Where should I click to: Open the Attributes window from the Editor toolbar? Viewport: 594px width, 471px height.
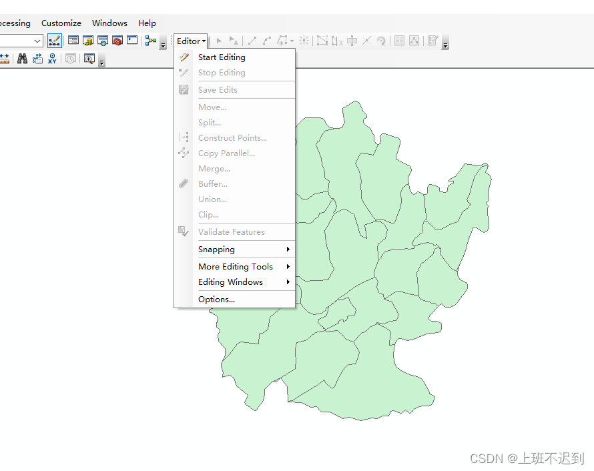coord(398,41)
